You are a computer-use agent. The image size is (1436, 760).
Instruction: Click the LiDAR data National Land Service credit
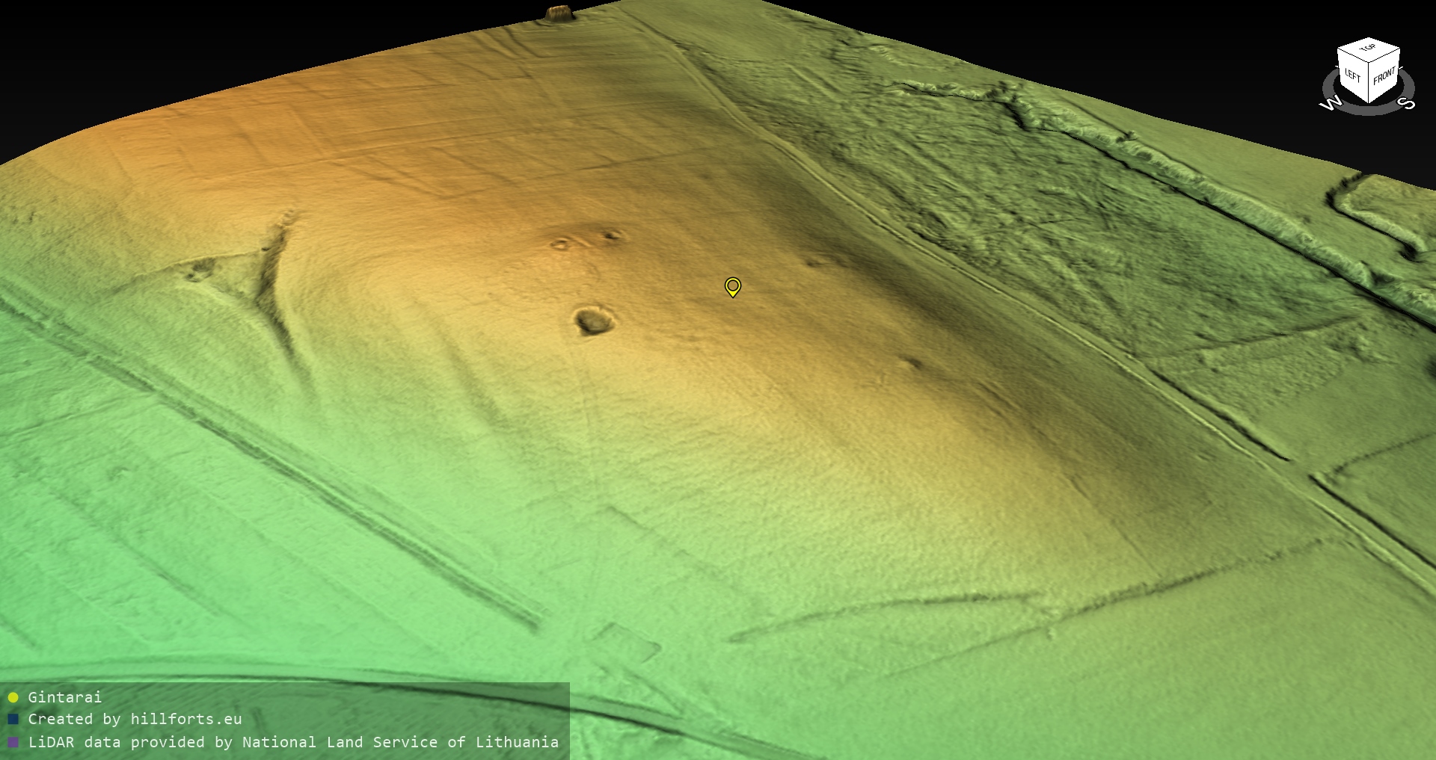(293, 742)
